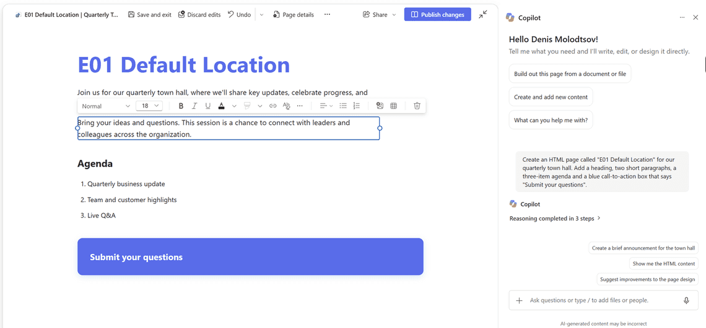Image resolution: width=706 pixels, height=328 pixels.
Task: Select 'Create and add new content' suggestion
Action: click(551, 96)
